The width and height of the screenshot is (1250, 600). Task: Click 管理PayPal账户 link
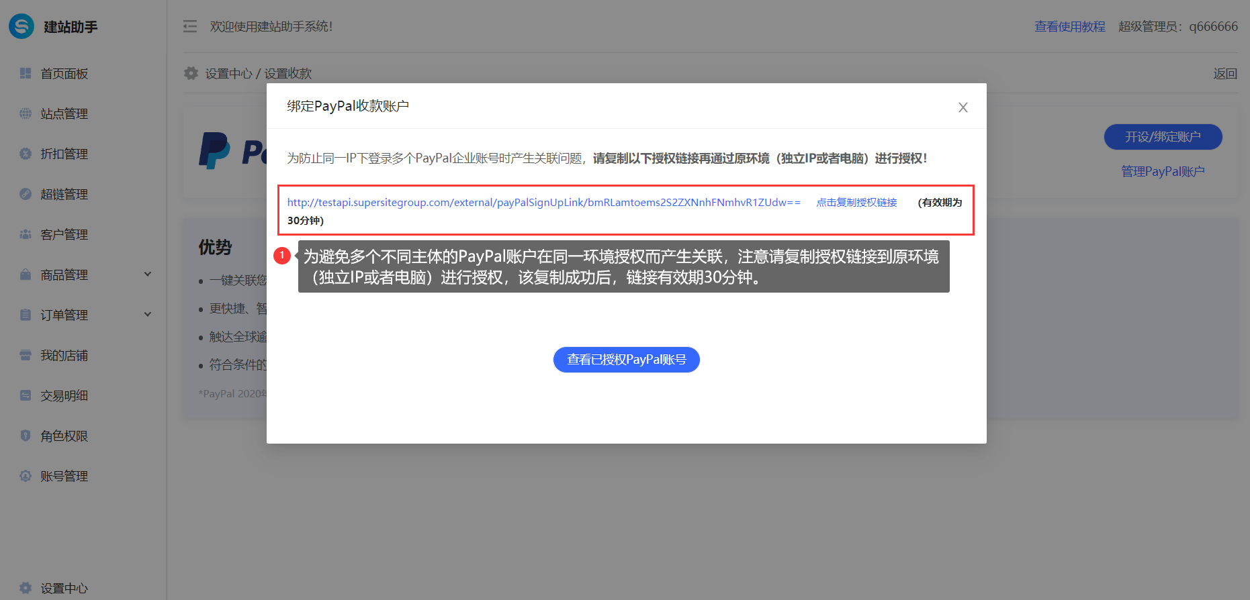(x=1163, y=171)
